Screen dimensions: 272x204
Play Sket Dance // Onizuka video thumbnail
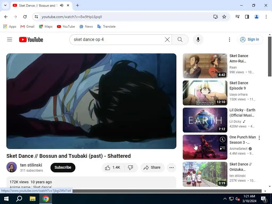click(205, 174)
